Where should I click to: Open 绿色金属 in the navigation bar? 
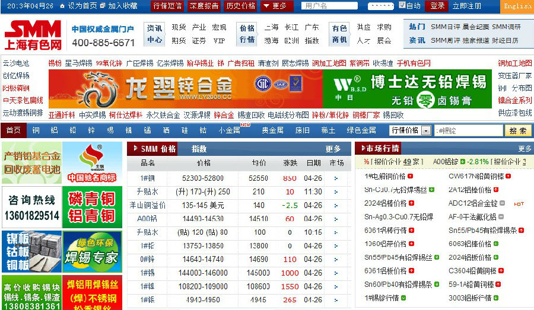[x=361, y=130]
